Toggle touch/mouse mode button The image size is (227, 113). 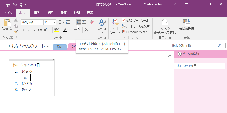point(21,4)
